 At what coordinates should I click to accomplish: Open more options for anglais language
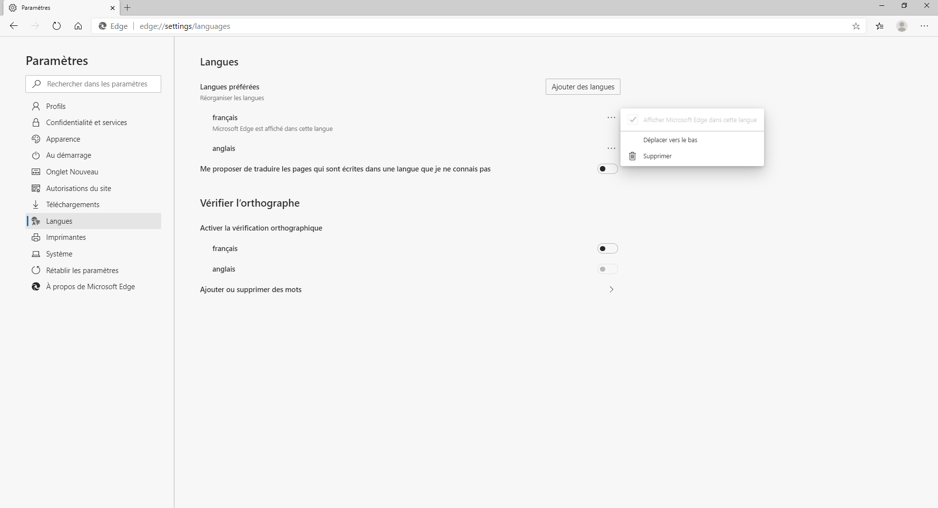click(x=611, y=148)
